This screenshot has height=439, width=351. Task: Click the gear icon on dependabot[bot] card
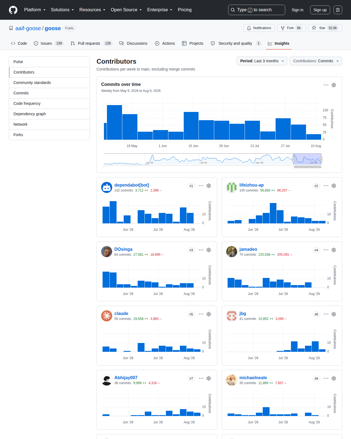coord(209,186)
